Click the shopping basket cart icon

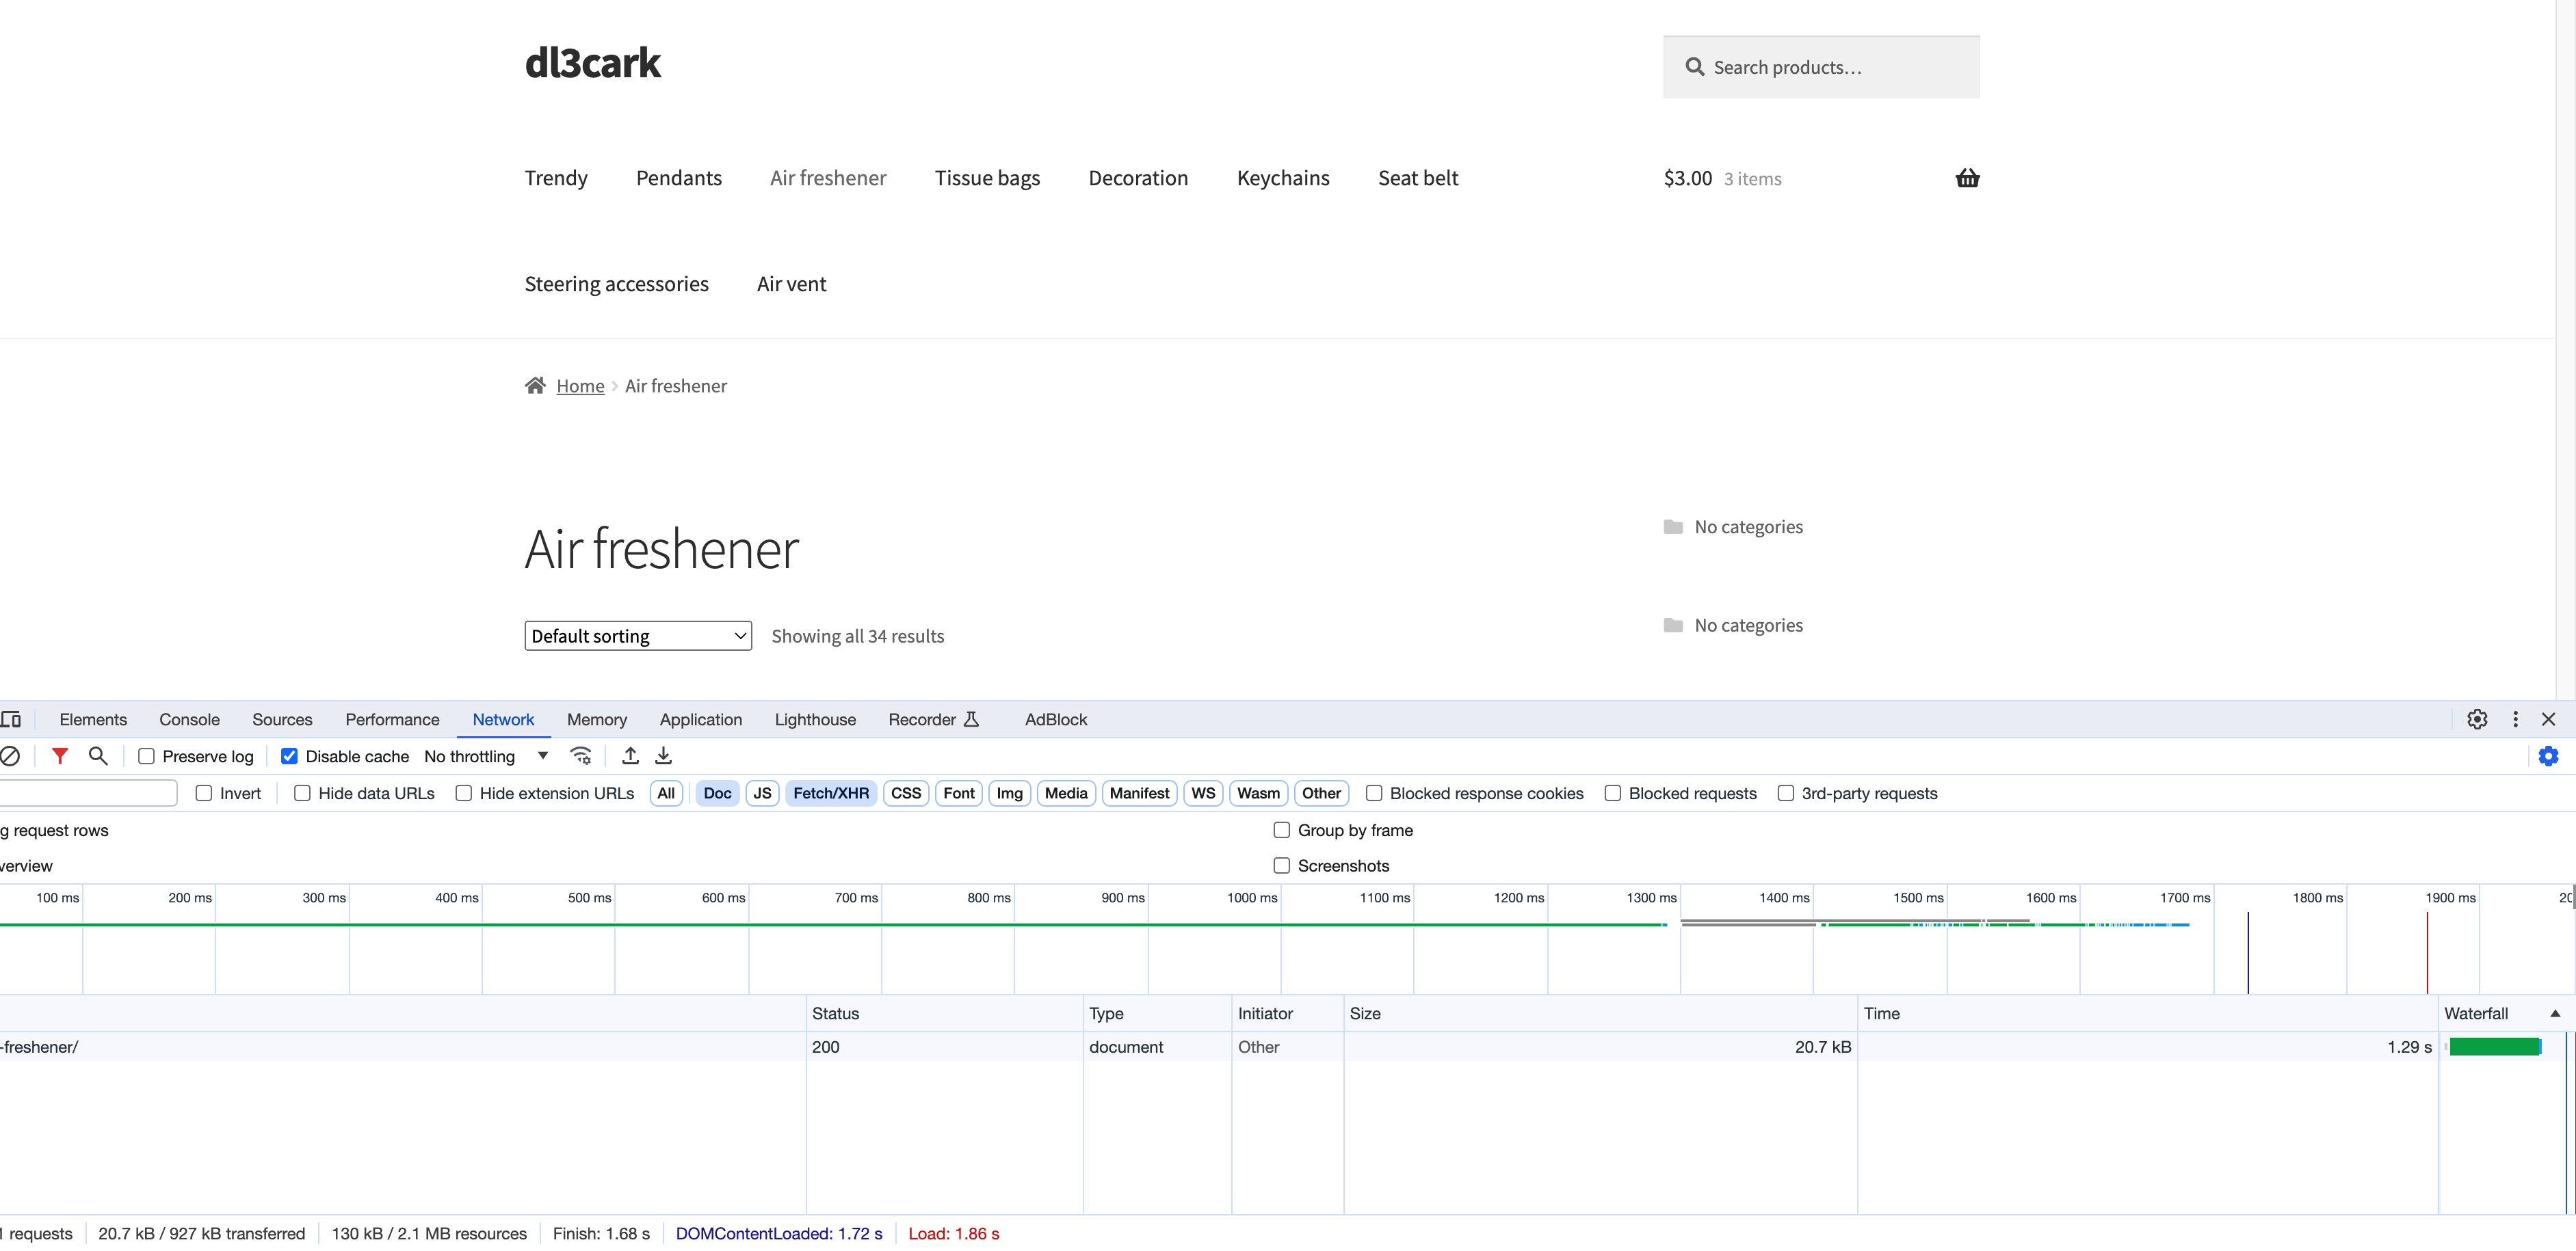[1967, 178]
